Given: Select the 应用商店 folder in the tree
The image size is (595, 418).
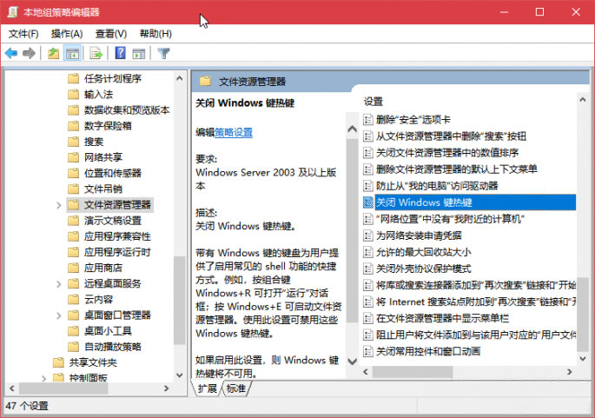Looking at the screenshot, I should (x=102, y=268).
